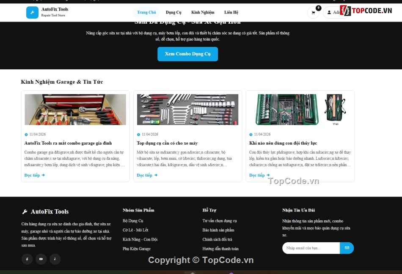Image resolution: width=402 pixels, height=274 pixels.
Task: Click Bộ Dụng Cụ footer link
Action: pyautogui.click(x=133, y=221)
